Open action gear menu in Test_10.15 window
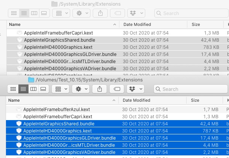This screenshot has height=158, width=229. (81, 89)
